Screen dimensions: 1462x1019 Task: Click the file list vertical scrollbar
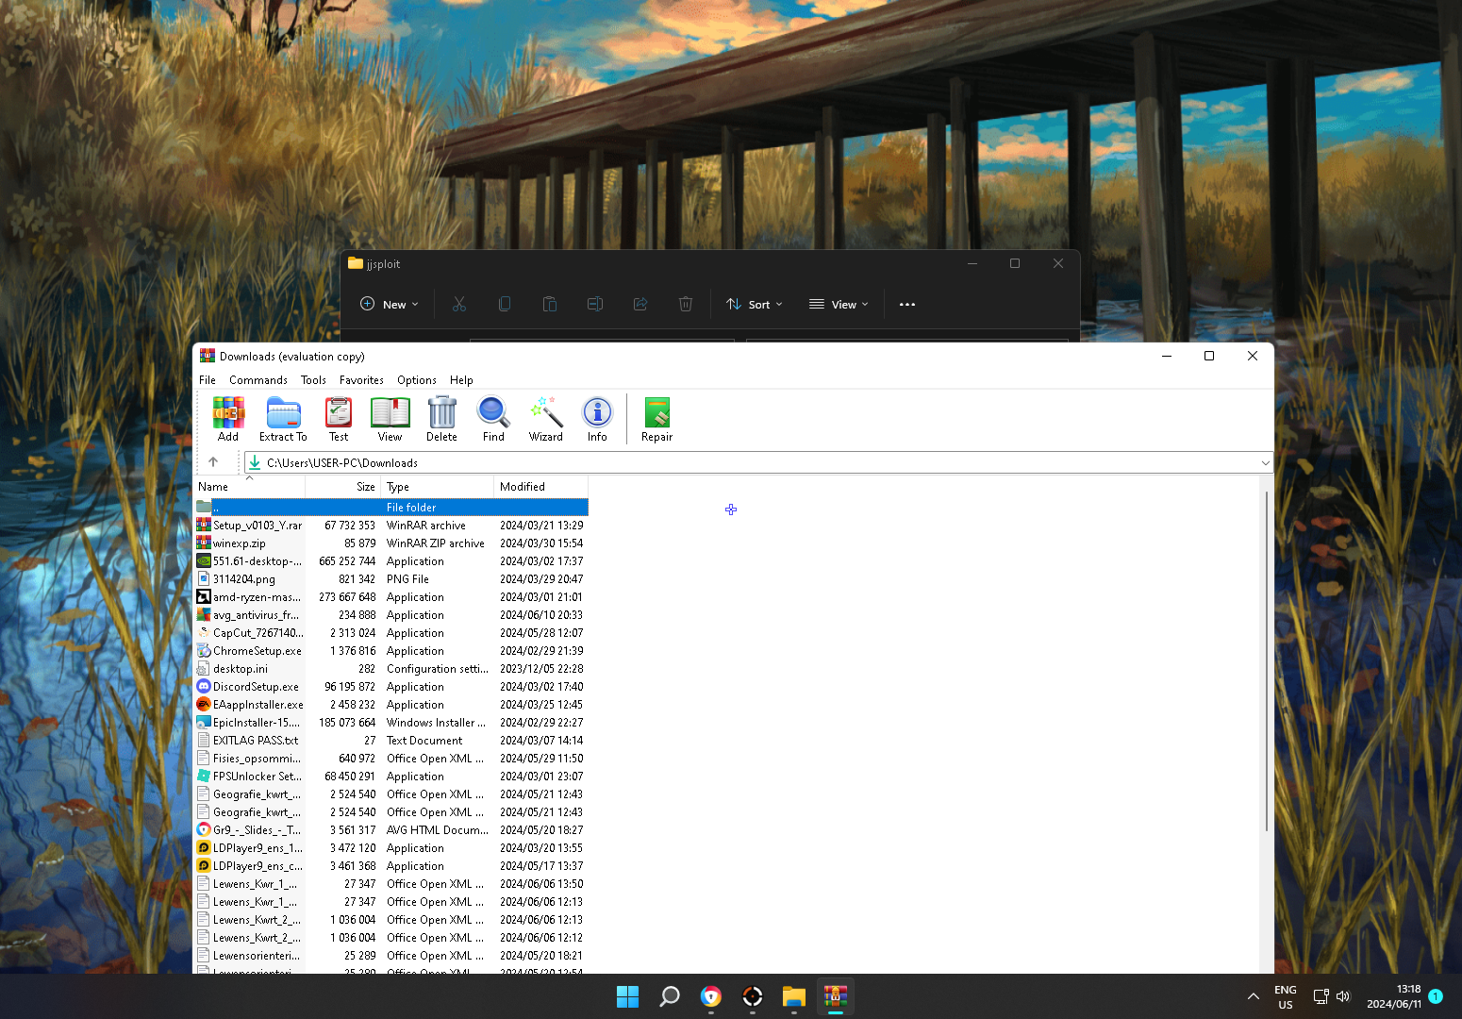[1266, 660]
